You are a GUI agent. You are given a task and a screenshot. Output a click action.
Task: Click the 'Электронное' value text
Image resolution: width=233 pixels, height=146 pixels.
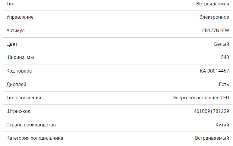pyautogui.click(x=214, y=17)
